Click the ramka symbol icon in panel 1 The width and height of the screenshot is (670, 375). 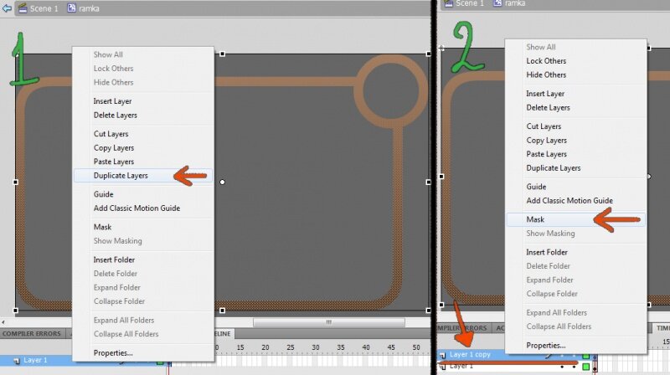(71, 7)
